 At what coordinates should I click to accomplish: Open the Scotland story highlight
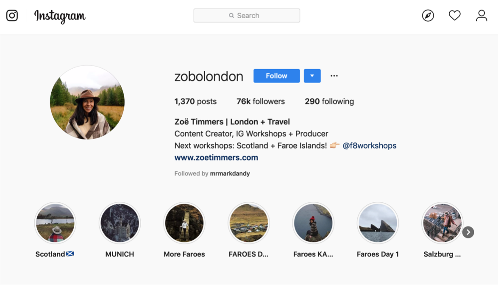coord(55,223)
